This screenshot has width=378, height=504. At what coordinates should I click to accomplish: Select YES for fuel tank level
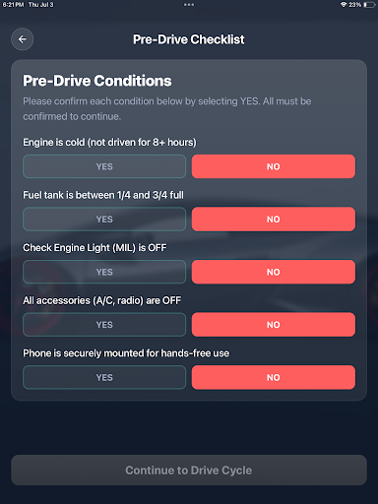point(104,220)
